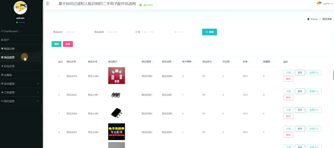Click 查看评论 for 商品名称7

tap(314, 91)
